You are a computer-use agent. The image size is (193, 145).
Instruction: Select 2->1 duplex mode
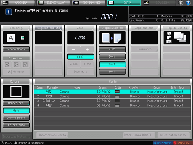[112, 57]
